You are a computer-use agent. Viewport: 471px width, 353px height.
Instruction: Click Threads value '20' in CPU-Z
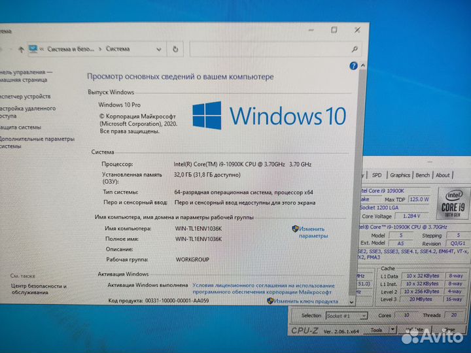[453, 315]
